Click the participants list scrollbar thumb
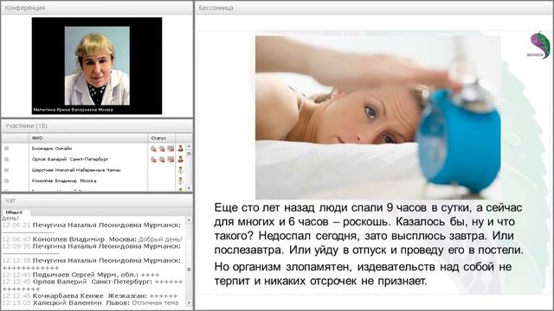 pos(189,154)
